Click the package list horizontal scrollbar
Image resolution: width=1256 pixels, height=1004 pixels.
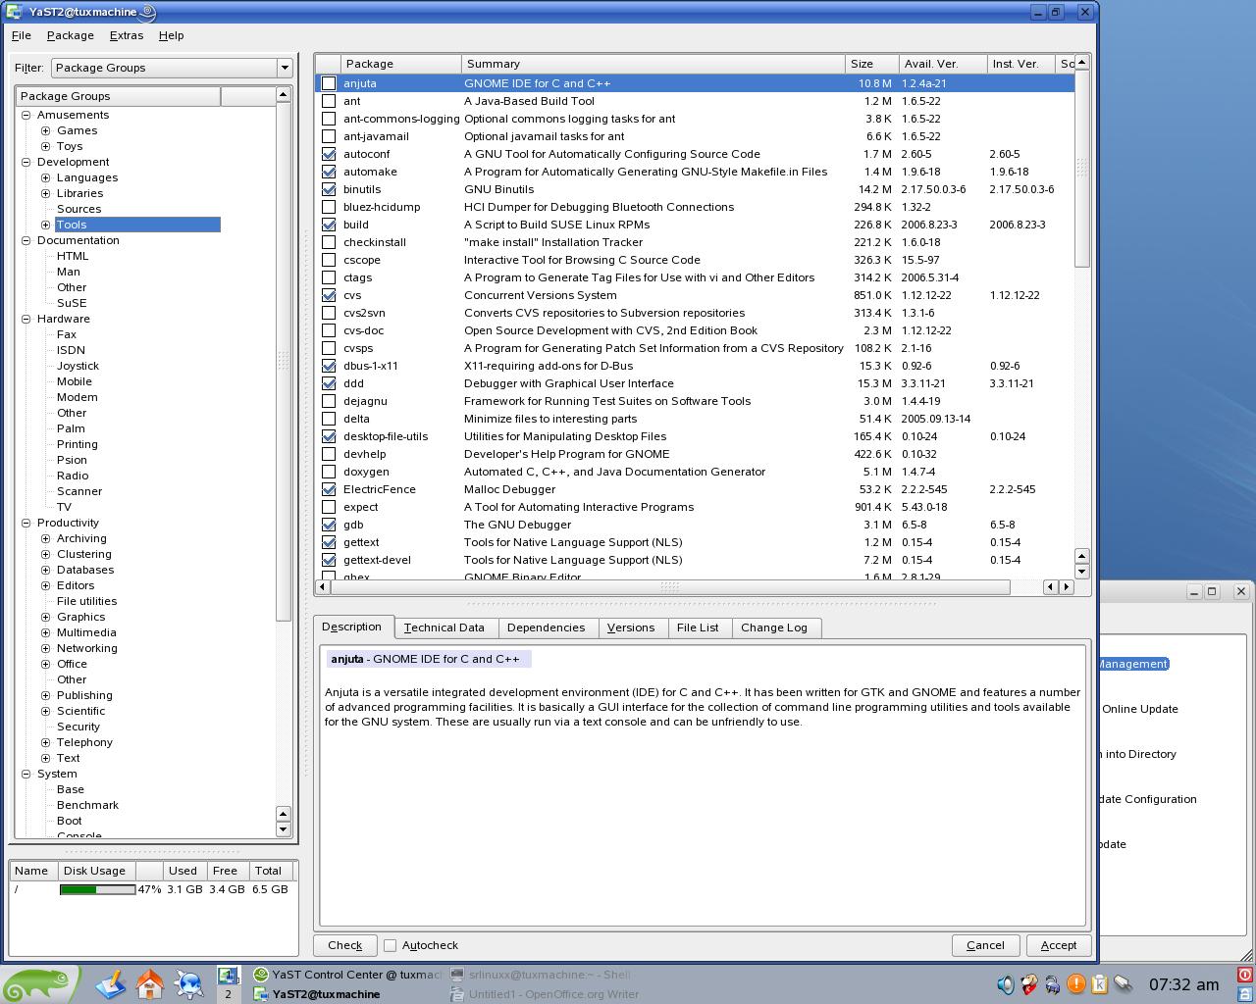coord(669,586)
